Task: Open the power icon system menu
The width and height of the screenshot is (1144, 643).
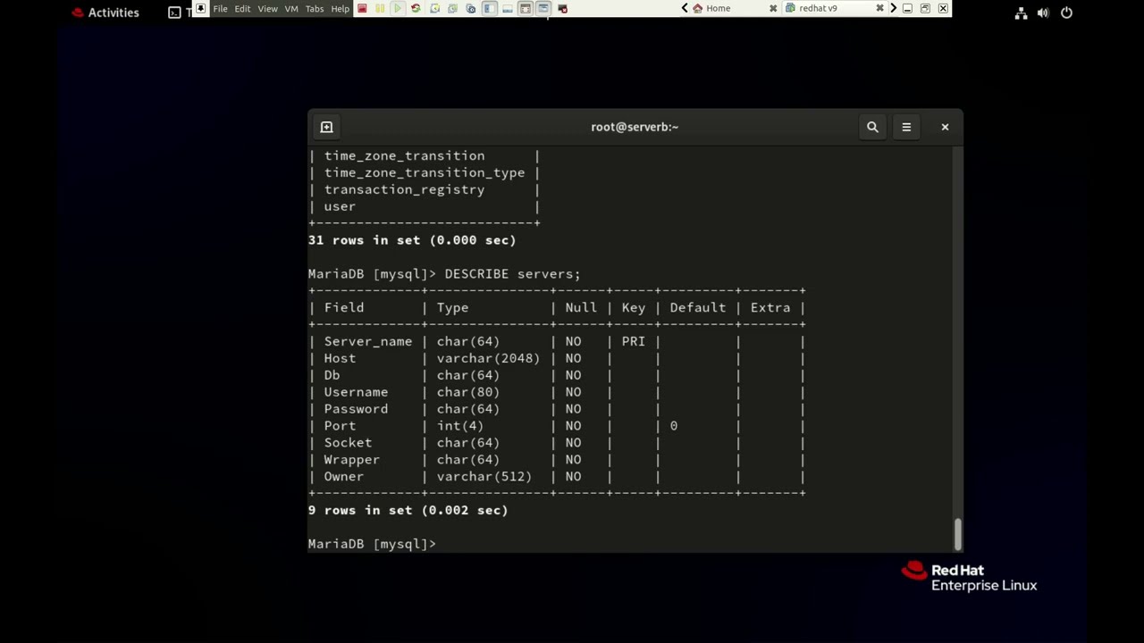Action: tap(1066, 13)
